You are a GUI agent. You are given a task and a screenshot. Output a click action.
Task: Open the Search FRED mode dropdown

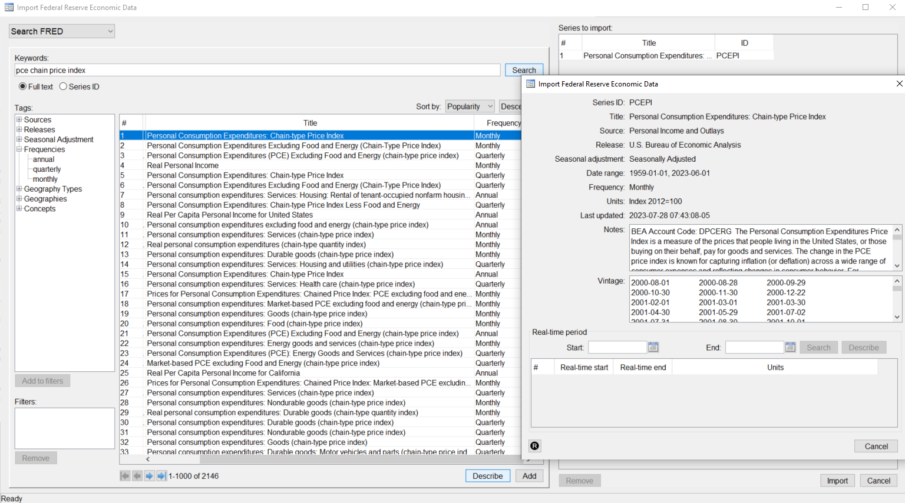[62, 31]
